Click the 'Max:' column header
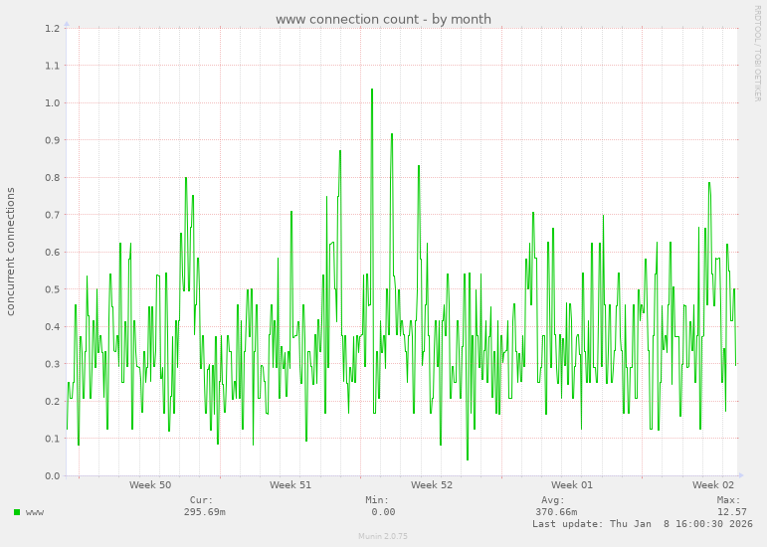The height and width of the screenshot is (547, 767). [x=729, y=500]
